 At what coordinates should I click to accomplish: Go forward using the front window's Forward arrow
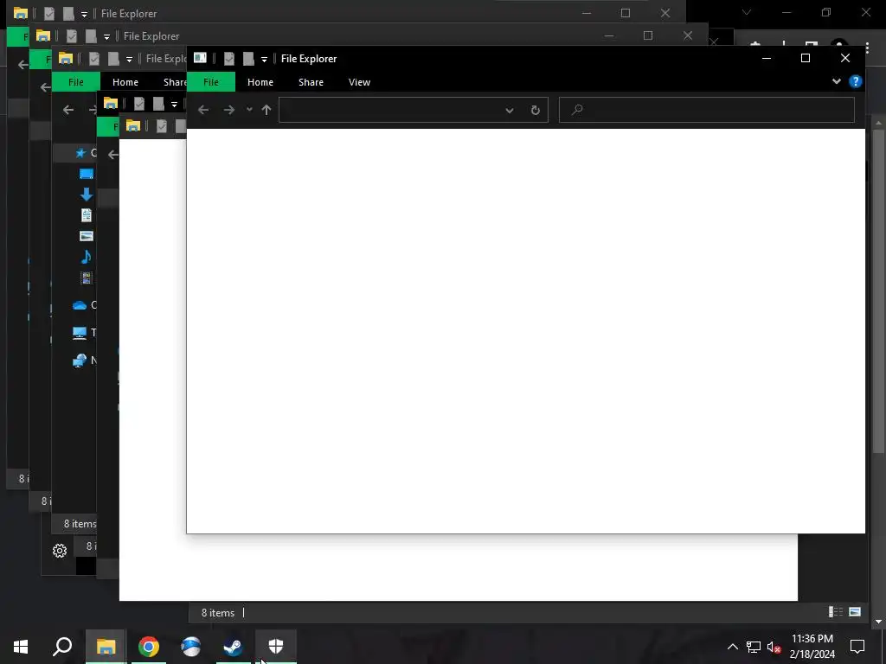(x=228, y=110)
